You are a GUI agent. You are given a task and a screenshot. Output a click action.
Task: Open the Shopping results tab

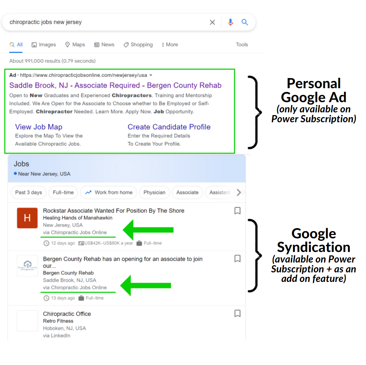pyautogui.click(x=138, y=45)
